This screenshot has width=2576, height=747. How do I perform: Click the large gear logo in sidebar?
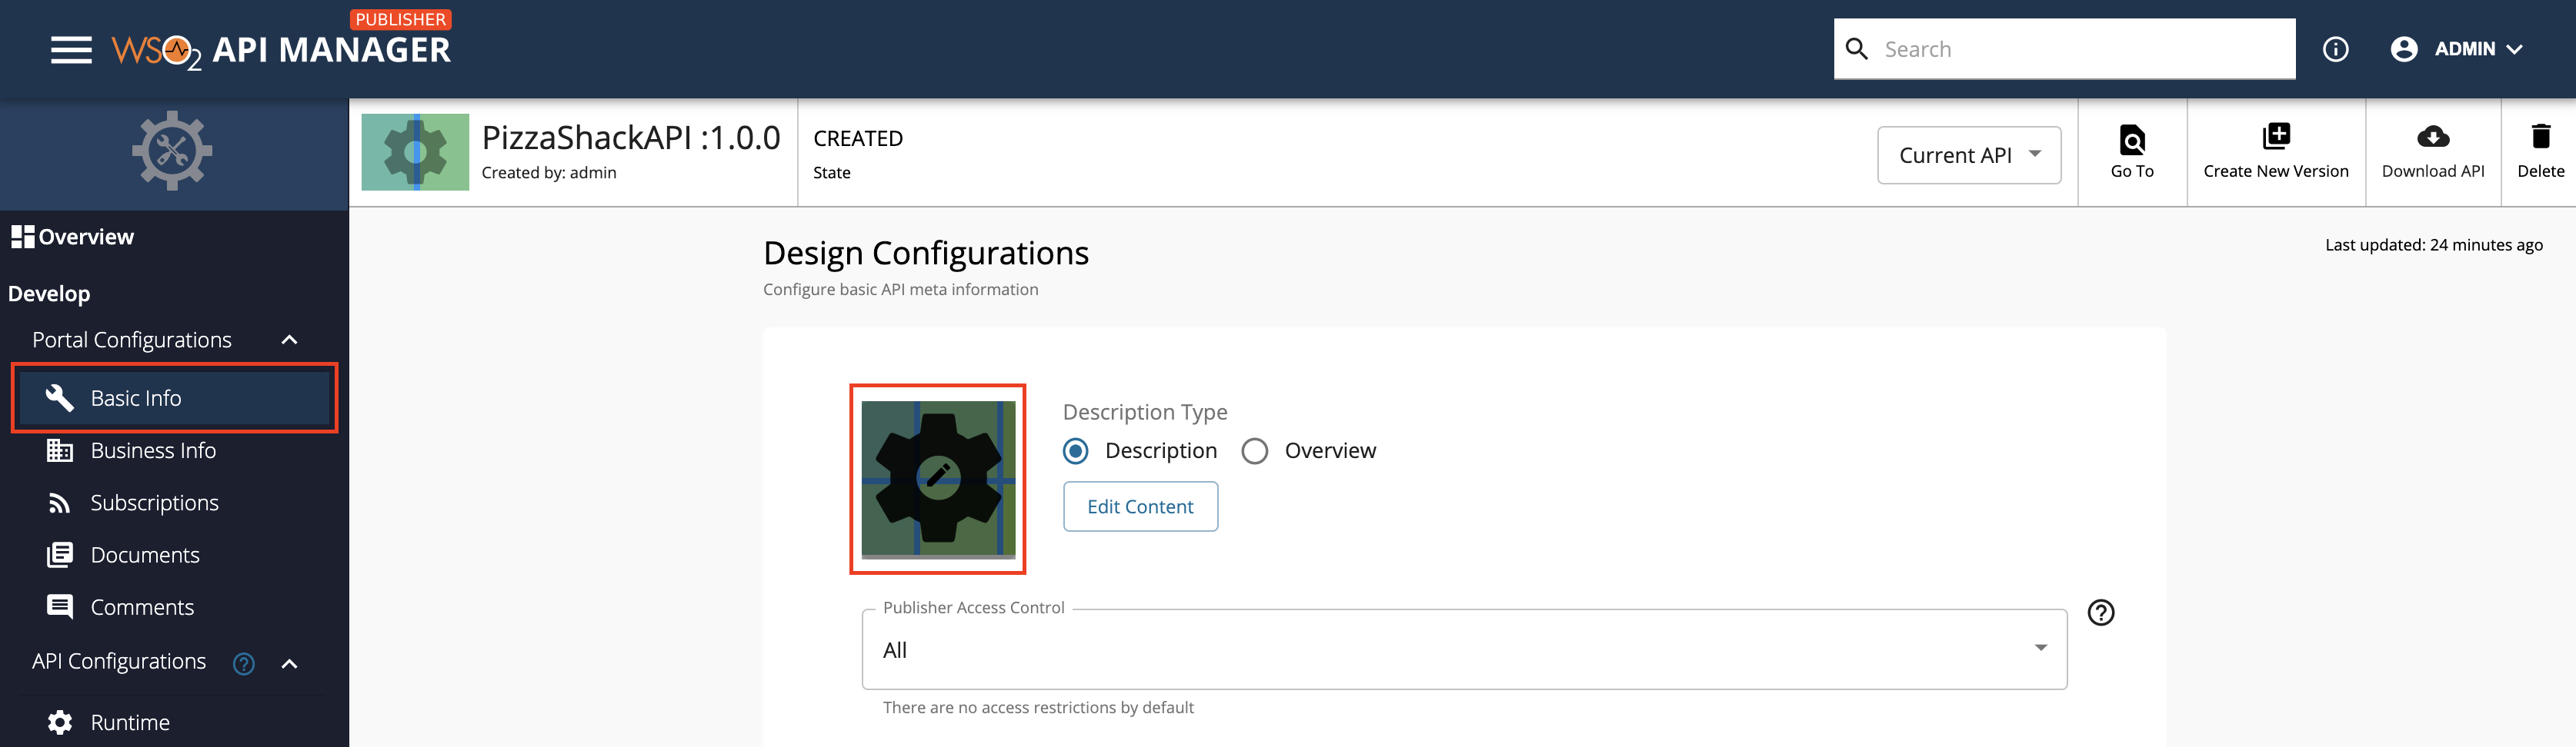(x=172, y=151)
